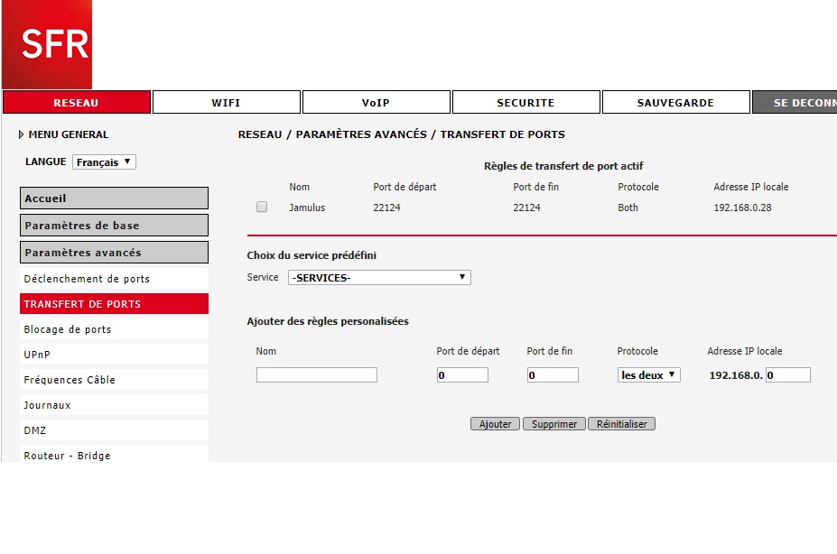Open the Protocole 'les deux' dropdown
This screenshot has width=837, height=554.
pyautogui.click(x=648, y=375)
